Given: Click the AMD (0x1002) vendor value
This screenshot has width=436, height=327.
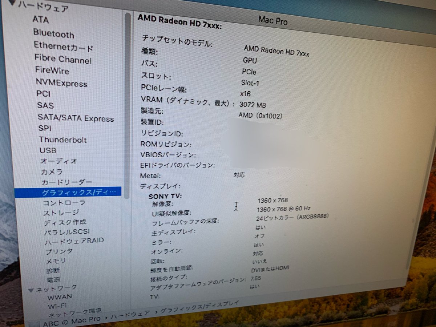Looking at the screenshot, I should pos(260,116).
